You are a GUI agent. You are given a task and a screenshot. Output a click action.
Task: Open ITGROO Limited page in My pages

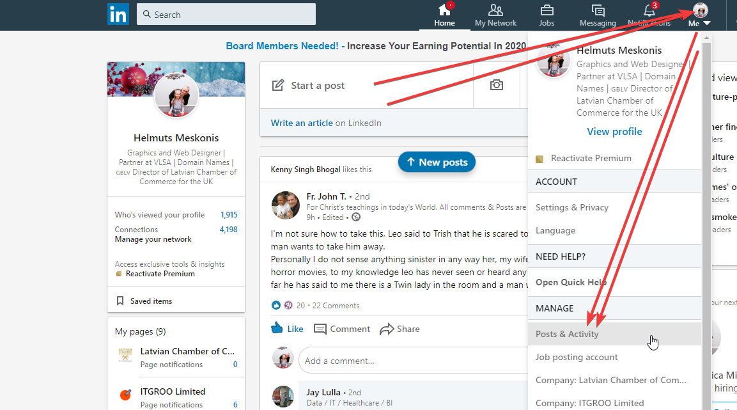173,391
